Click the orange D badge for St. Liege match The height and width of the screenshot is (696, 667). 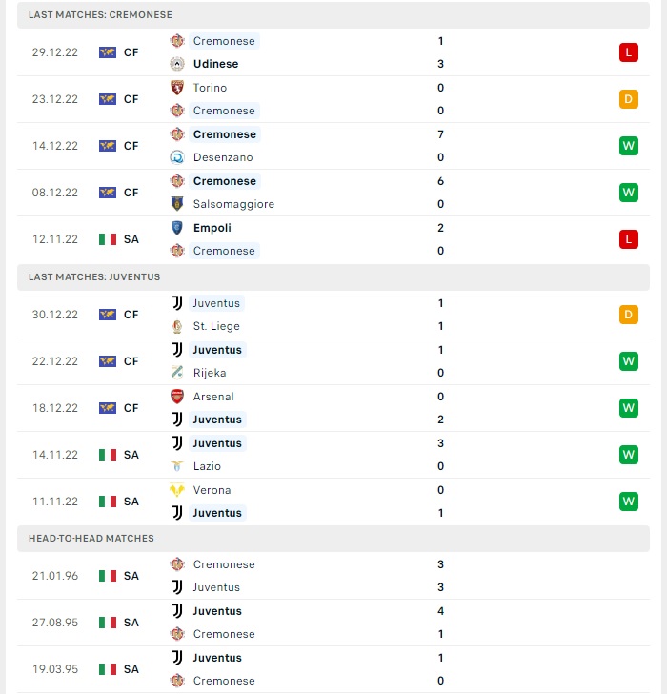(x=629, y=315)
